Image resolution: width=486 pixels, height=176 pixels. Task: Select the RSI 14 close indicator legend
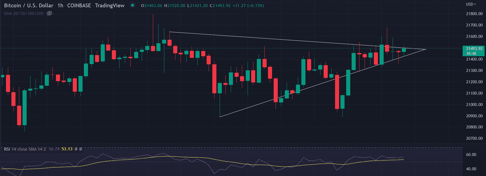coord(25,149)
